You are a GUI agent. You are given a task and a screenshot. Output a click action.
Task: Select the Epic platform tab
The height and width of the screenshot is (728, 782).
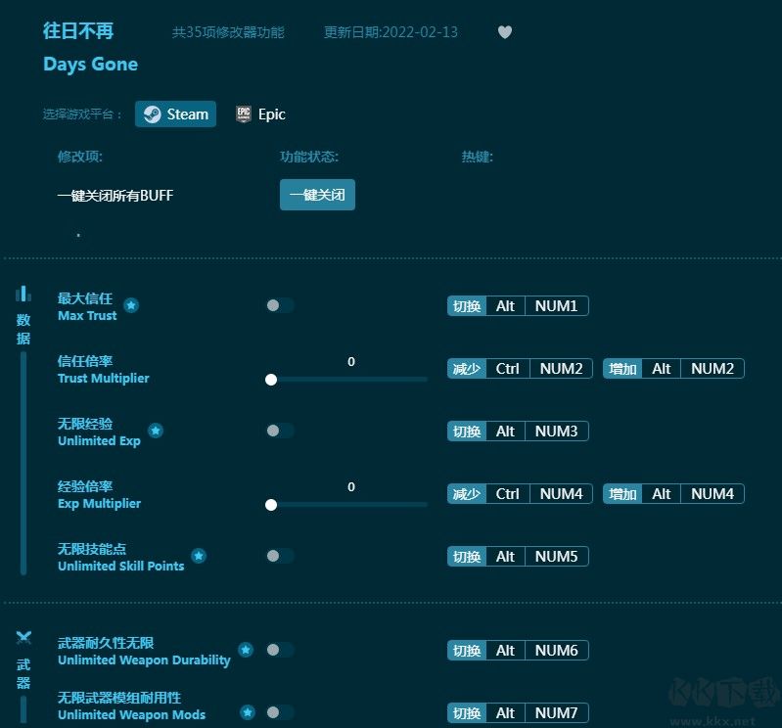[x=261, y=114]
